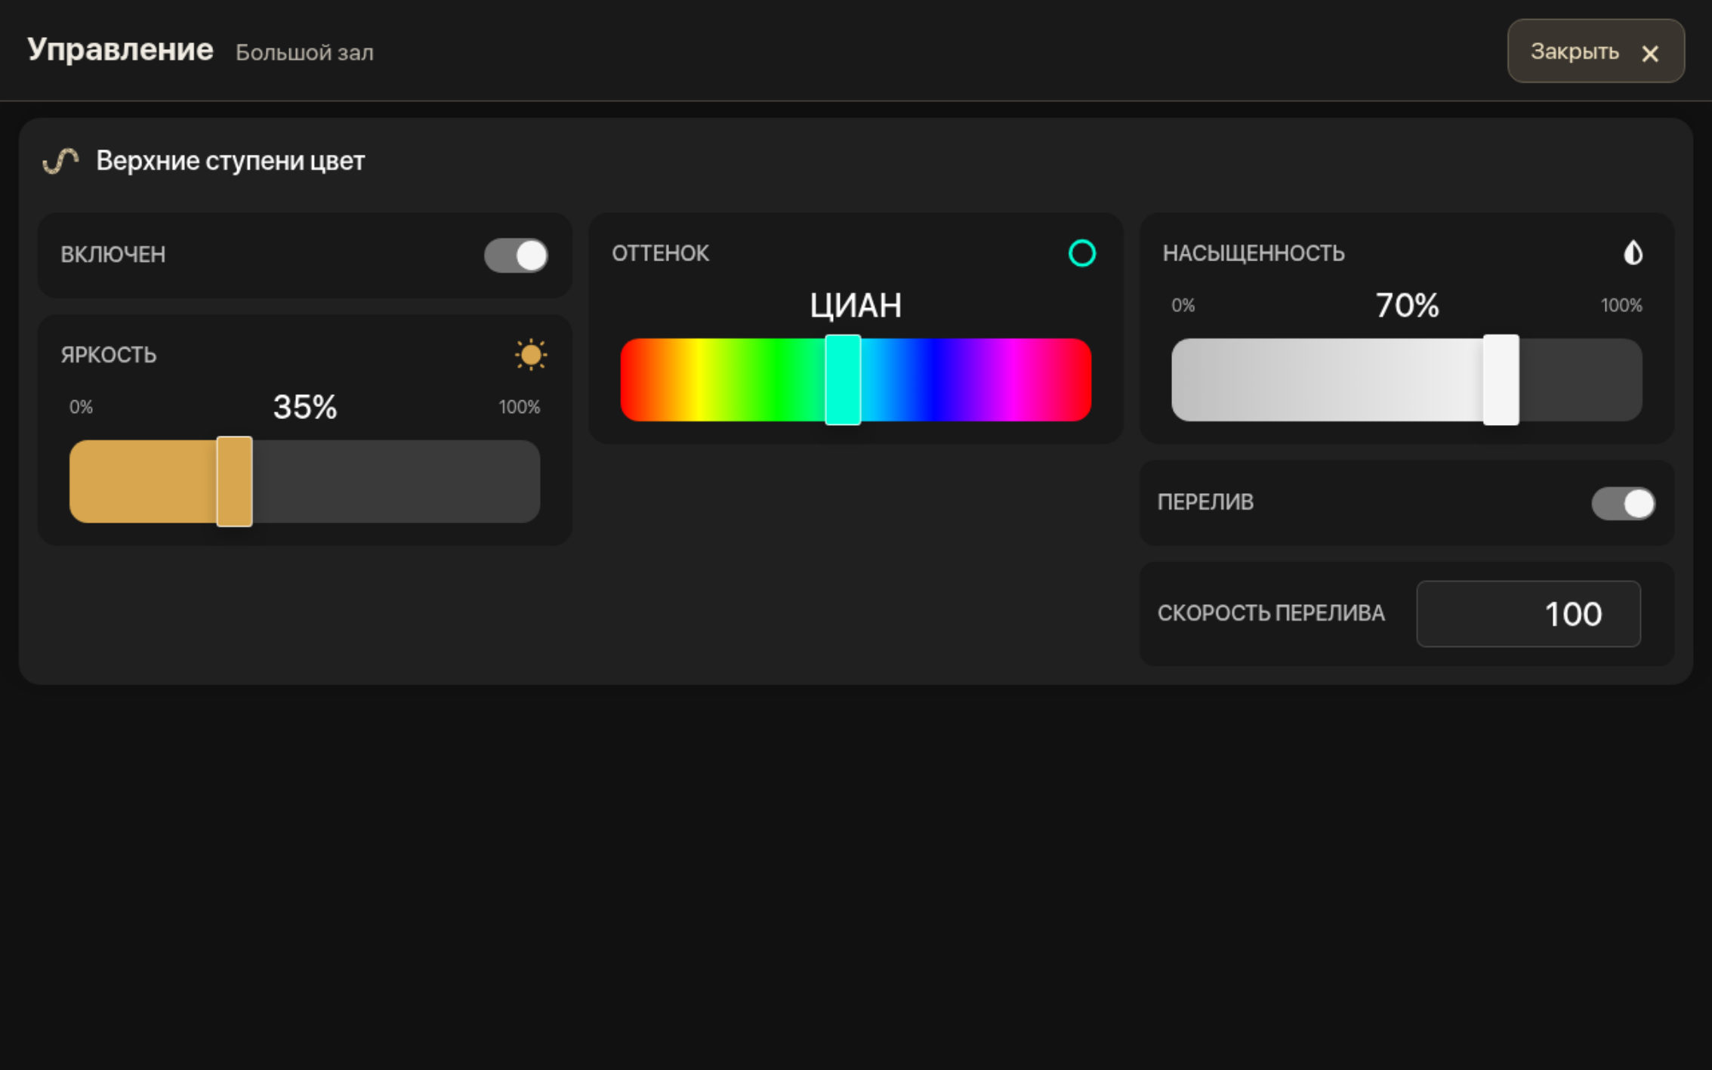Pick magenta on the hue rainbow bar
This screenshot has height=1070, width=1712.
click(x=1012, y=380)
